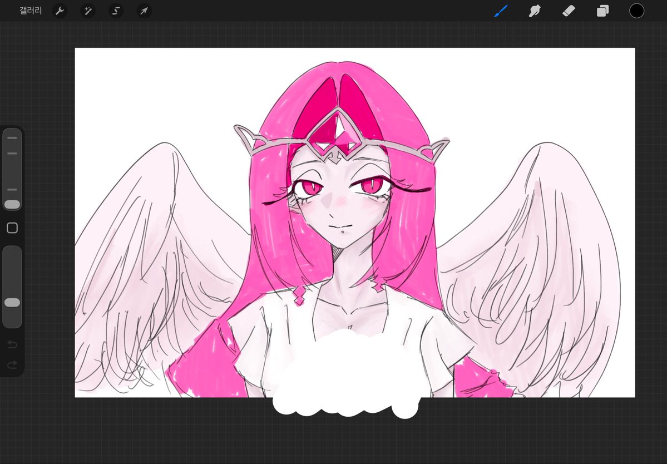Activate the Selection S tool
Image resolution: width=667 pixels, height=464 pixels.
click(116, 11)
